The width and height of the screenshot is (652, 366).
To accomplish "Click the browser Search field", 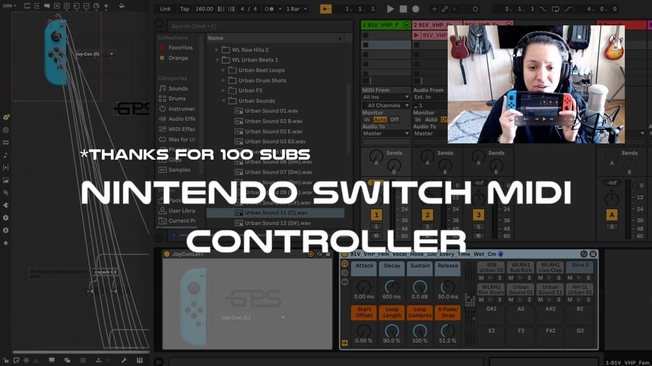I will pos(260,26).
